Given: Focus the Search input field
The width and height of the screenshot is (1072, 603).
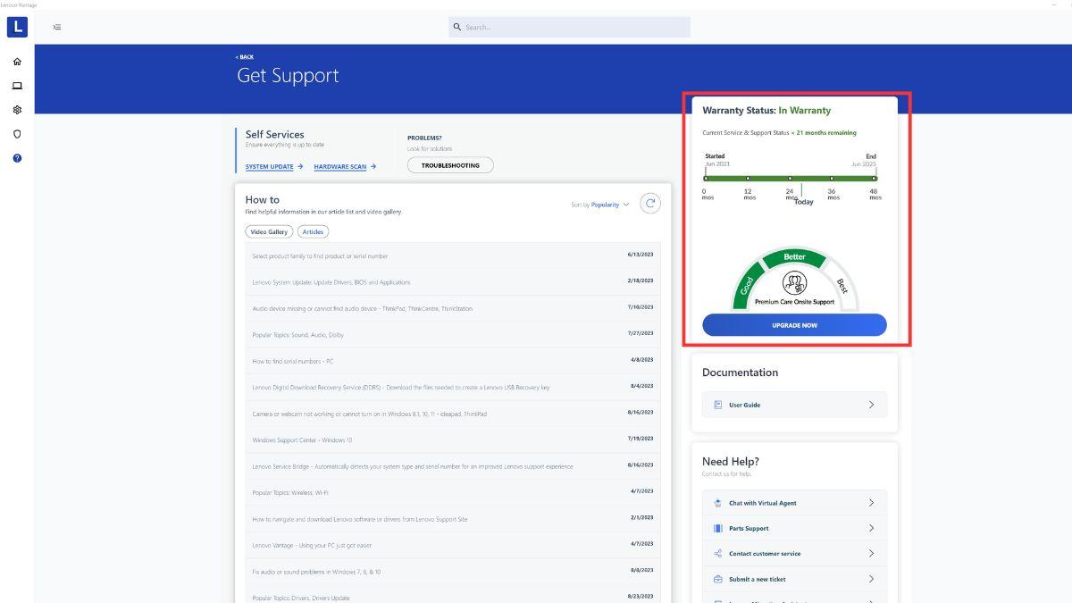Looking at the screenshot, I should pyautogui.click(x=572, y=27).
